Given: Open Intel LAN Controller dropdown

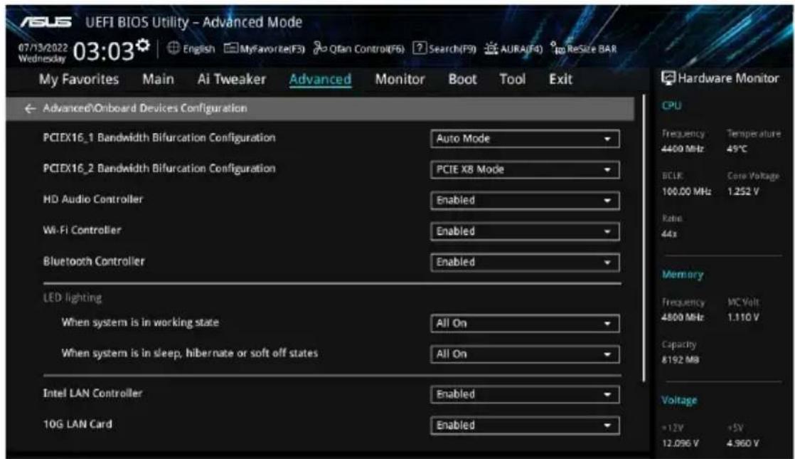Looking at the screenshot, I should [525, 394].
